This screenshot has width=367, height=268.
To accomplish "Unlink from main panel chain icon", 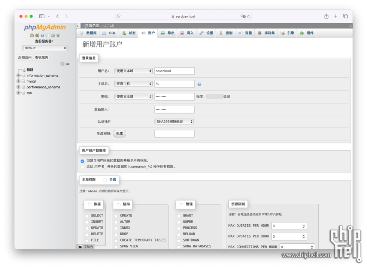I will point(68,64).
